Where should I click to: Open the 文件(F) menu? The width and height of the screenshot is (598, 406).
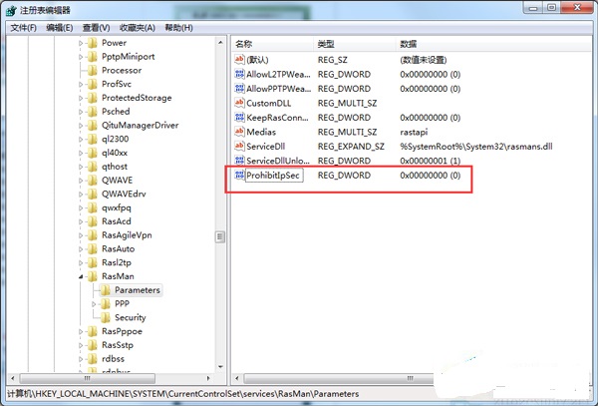tap(23, 28)
